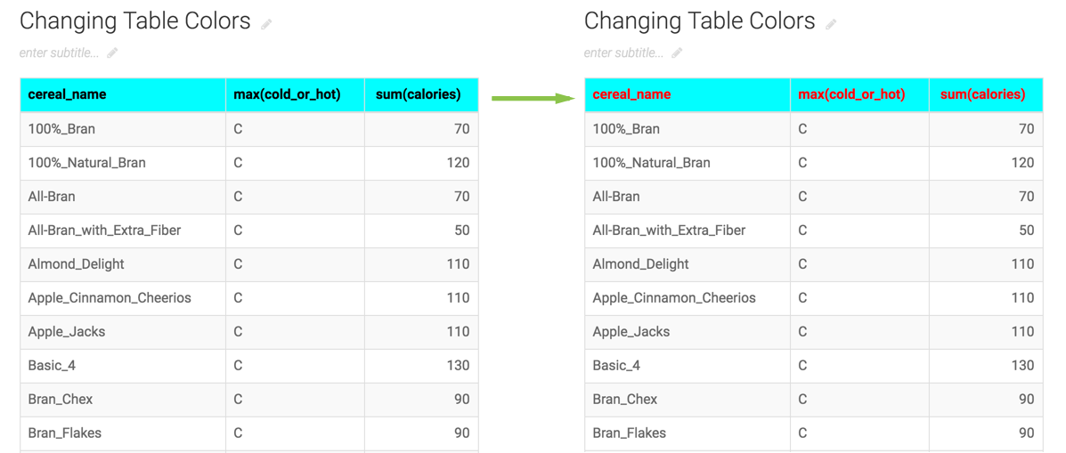Screen dimensions: 1066x453
Task: Click pencil icon next to right enter subtitle
Action: click(x=677, y=53)
